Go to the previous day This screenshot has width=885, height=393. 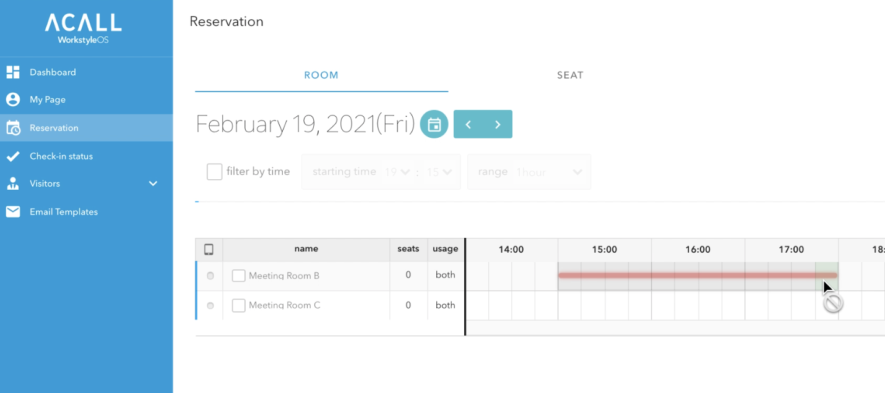click(x=468, y=124)
